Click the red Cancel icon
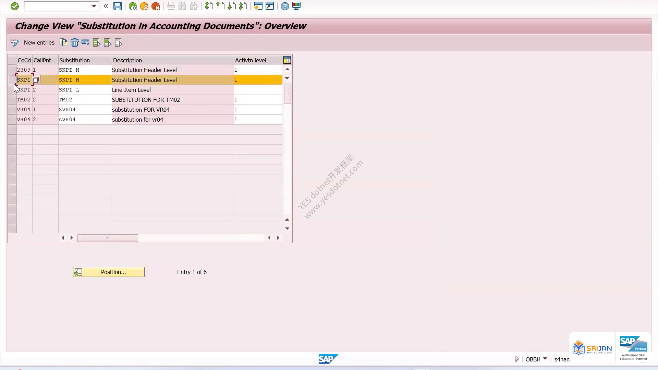The width and height of the screenshot is (658, 370). point(156,6)
